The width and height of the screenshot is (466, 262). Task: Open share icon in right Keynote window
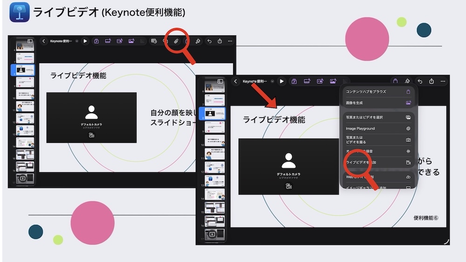(x=432, y=81)
